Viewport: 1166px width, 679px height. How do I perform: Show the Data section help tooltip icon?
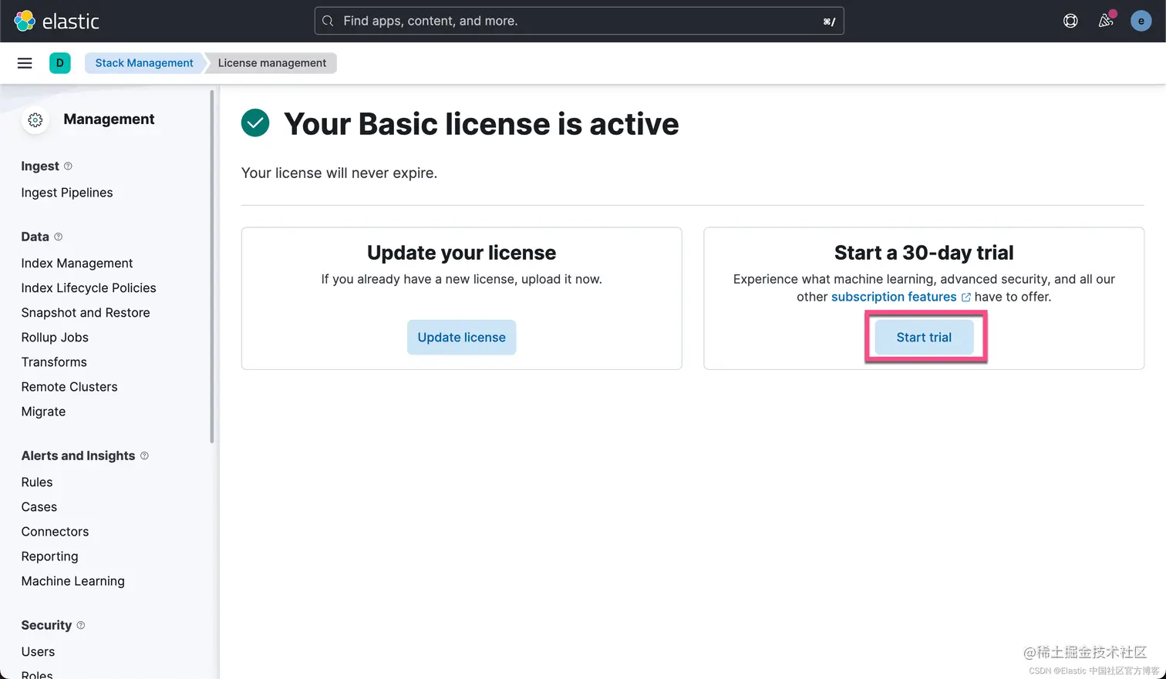[x=58, y=237]
